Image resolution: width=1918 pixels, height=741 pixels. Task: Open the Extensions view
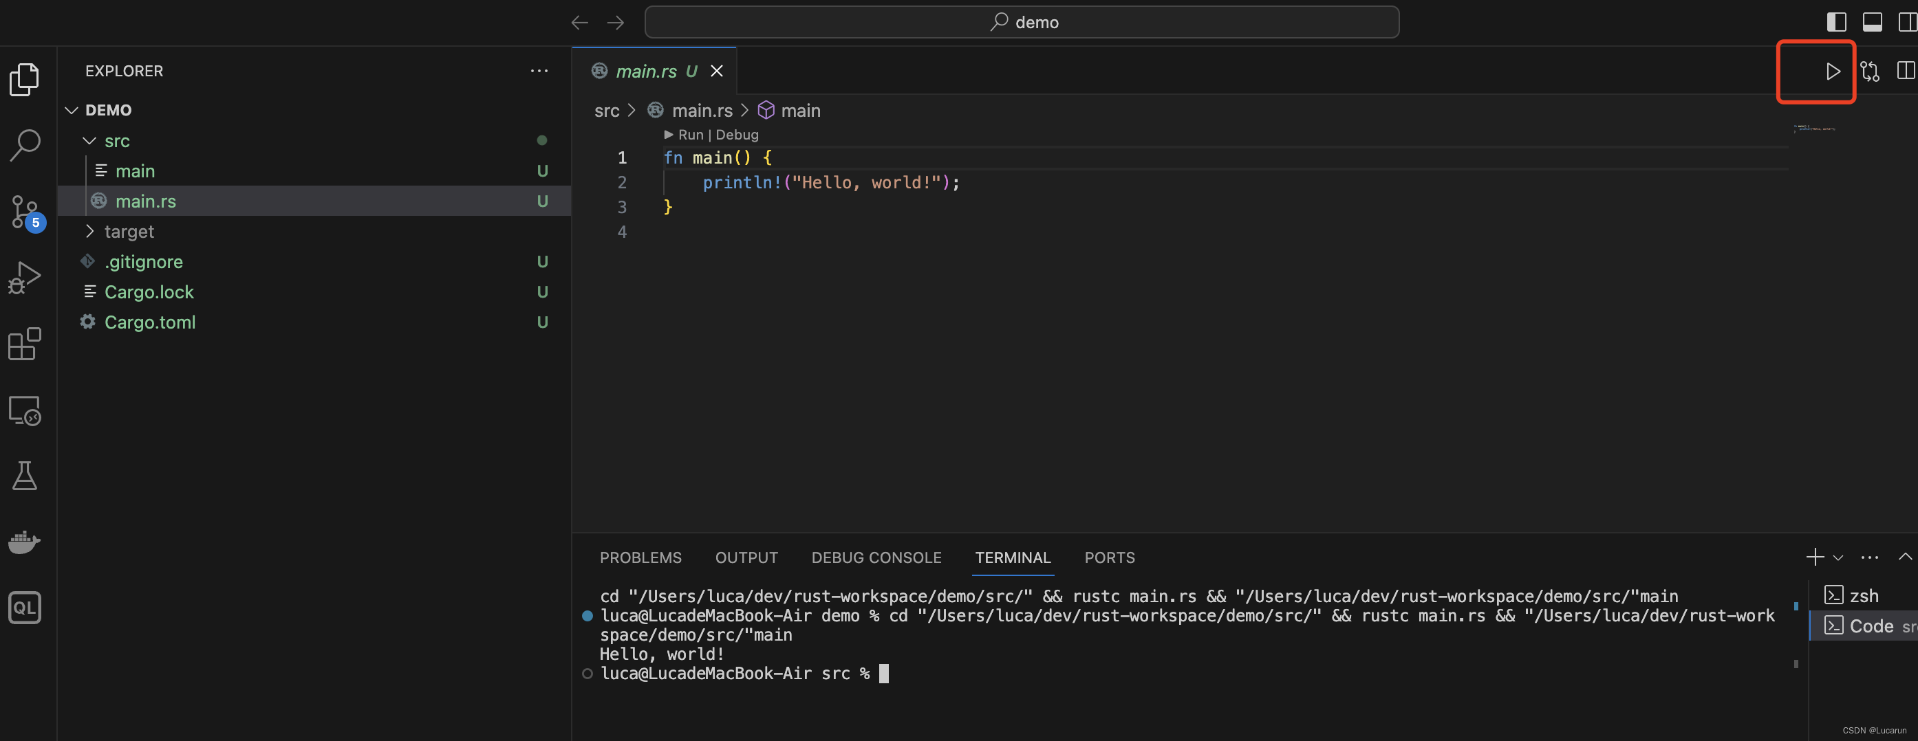pyautogui.click(x=25, y=344)
